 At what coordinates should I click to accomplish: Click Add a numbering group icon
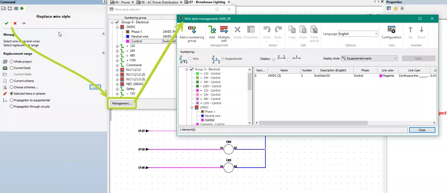click(192, 30)
